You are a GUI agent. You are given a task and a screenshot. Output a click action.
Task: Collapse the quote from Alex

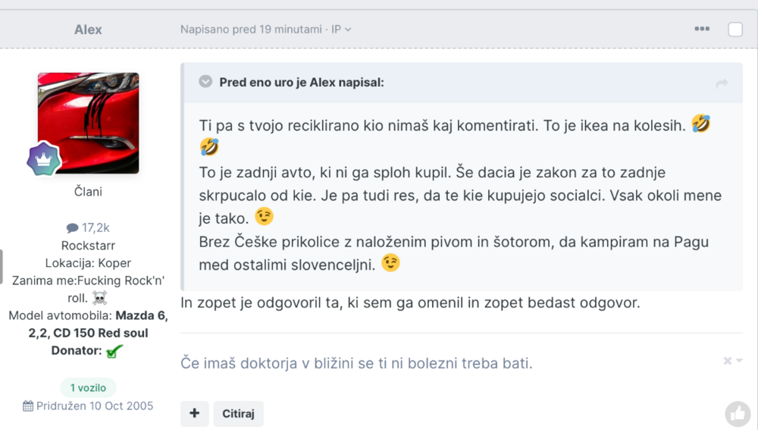pos(205,82)
